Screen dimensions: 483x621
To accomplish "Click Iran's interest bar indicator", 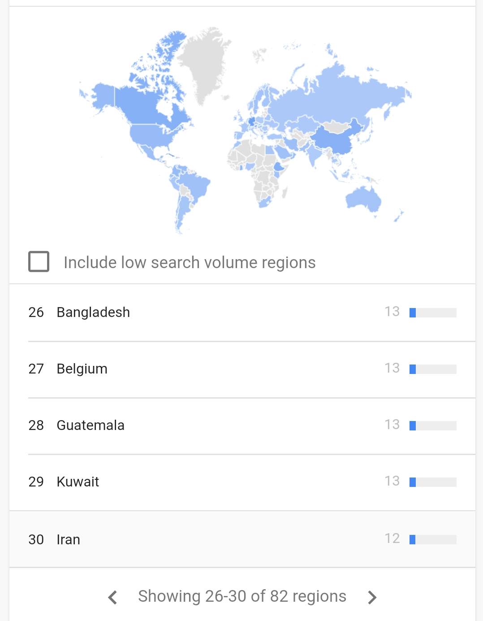I will (433, 539).
